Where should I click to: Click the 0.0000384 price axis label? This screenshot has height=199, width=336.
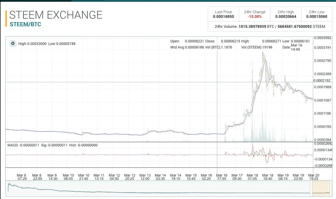323,140
